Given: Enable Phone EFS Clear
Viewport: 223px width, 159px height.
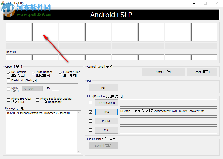Looking at the screenshot, I should (x=8, y=100).
